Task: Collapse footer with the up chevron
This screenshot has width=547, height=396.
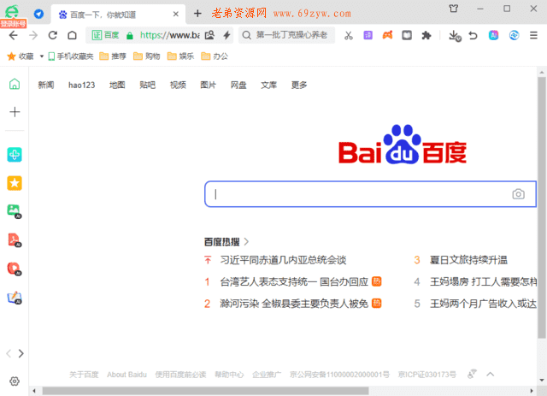Action: 491,374
